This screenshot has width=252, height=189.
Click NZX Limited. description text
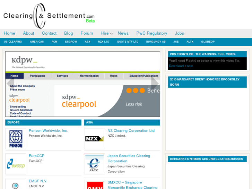point(117,136)
